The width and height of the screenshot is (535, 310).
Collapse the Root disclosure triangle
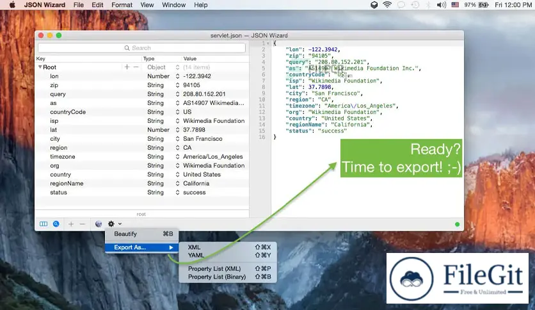(x=40, y=67)
